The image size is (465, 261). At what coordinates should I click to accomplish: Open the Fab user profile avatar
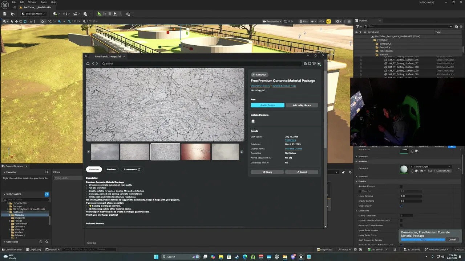click(319, 64)
